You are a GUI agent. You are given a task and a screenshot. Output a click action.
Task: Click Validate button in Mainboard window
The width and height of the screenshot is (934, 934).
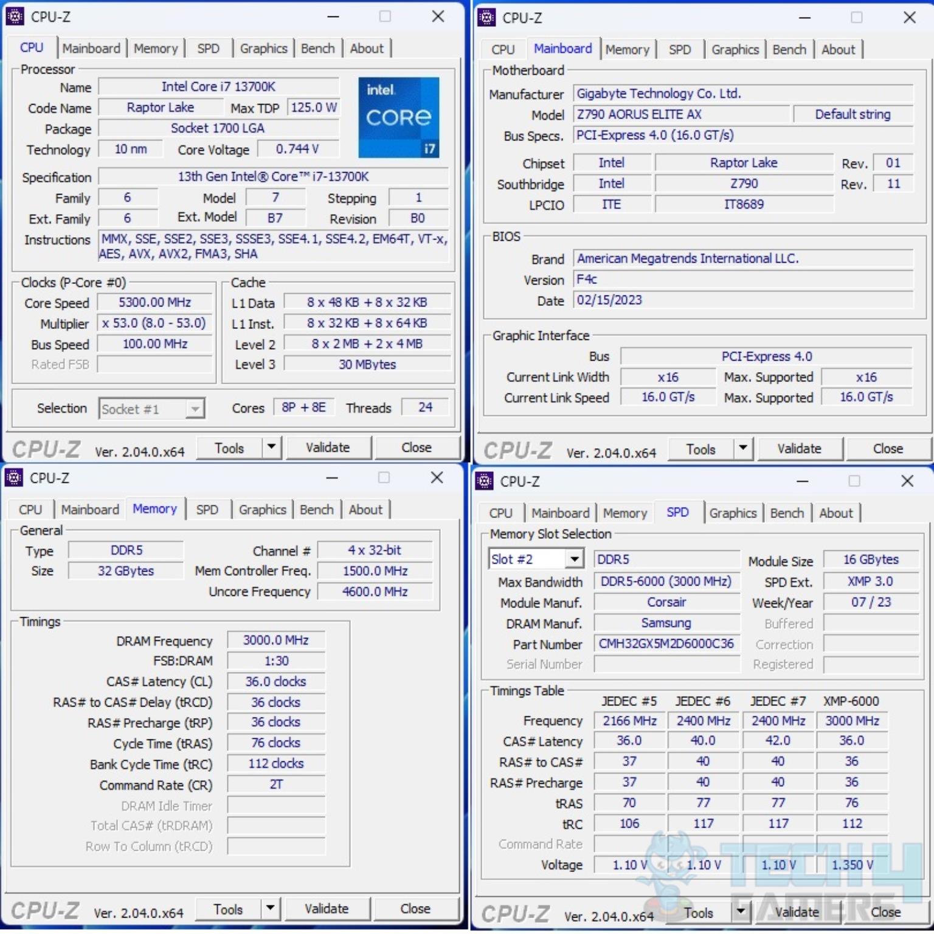click(x=800, y=449)
